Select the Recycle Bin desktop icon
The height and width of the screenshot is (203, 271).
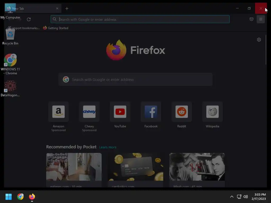click(x=10, y=37)
